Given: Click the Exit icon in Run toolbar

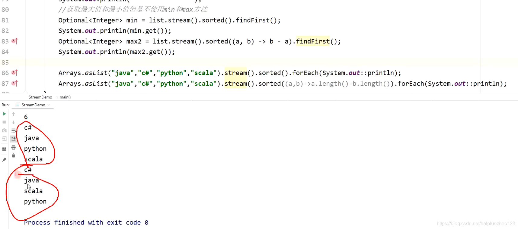Looking at the screenshot, I should [x=4, y=139].
